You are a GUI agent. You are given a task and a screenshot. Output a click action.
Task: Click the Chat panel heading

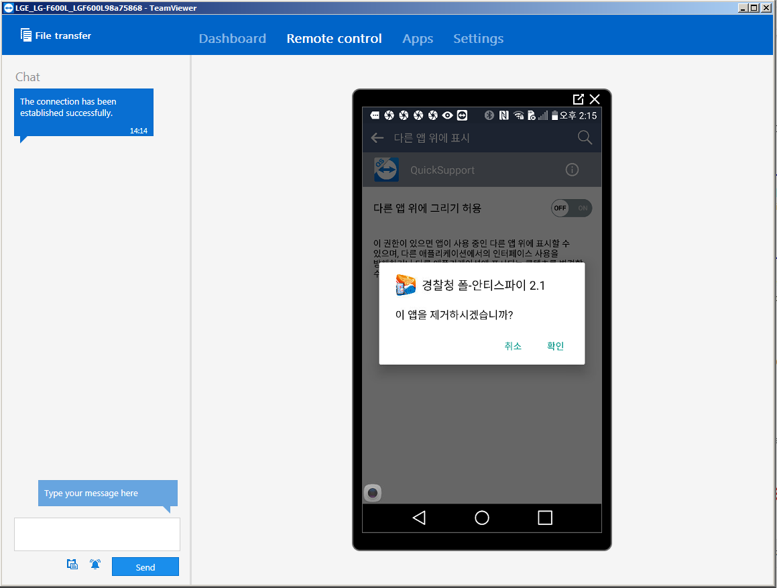(27, 77)
